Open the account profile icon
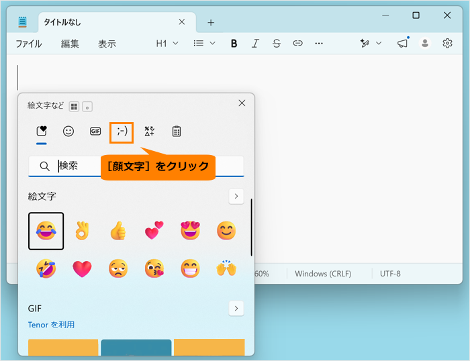Viewport: 470px width, 361px height. click(425, 43)
